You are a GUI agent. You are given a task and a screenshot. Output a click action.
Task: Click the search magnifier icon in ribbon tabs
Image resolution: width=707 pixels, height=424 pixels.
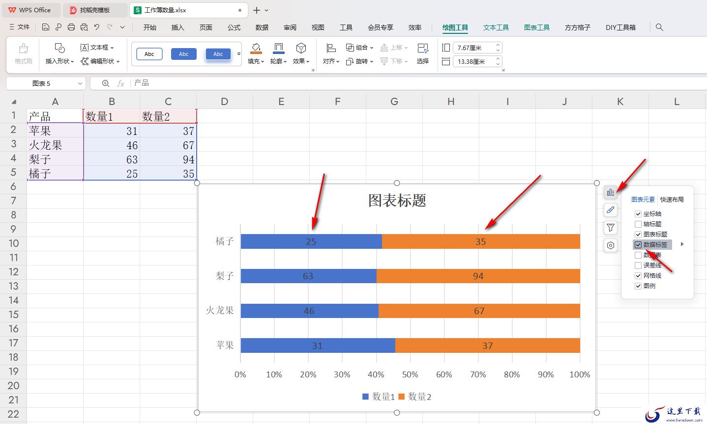click(659, 27)
